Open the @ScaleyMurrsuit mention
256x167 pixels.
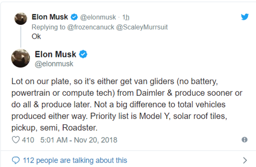tap(142, 27)
